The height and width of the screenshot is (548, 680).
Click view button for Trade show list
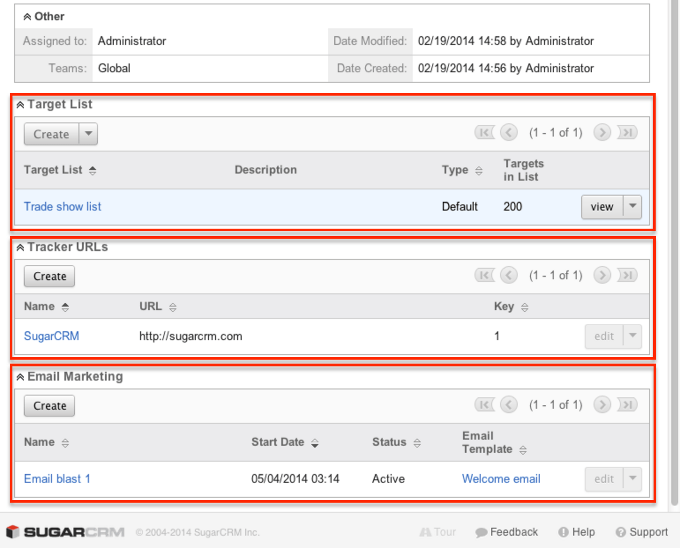(x=602, y=207)
